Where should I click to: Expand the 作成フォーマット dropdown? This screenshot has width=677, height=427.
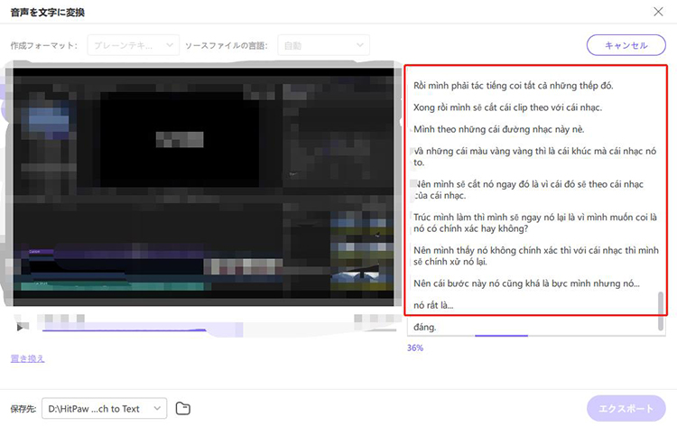[133, 44]
